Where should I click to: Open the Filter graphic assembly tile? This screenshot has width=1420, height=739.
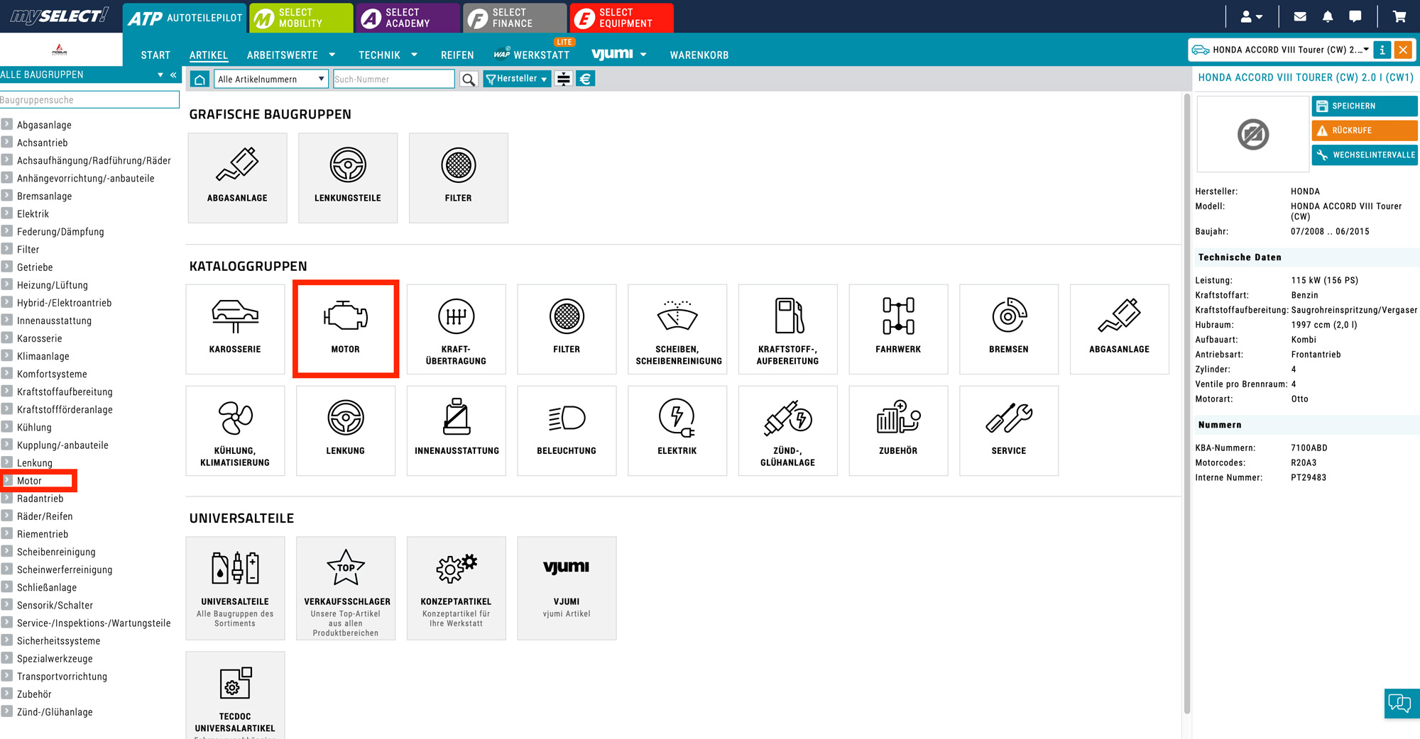click(x=459, y=178)
